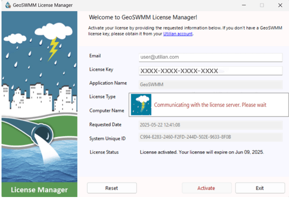Click the 'GeoSWMM License Manager' window title text
The width and height of the screenshot is (289, 199).
click(x=42, y=5)
